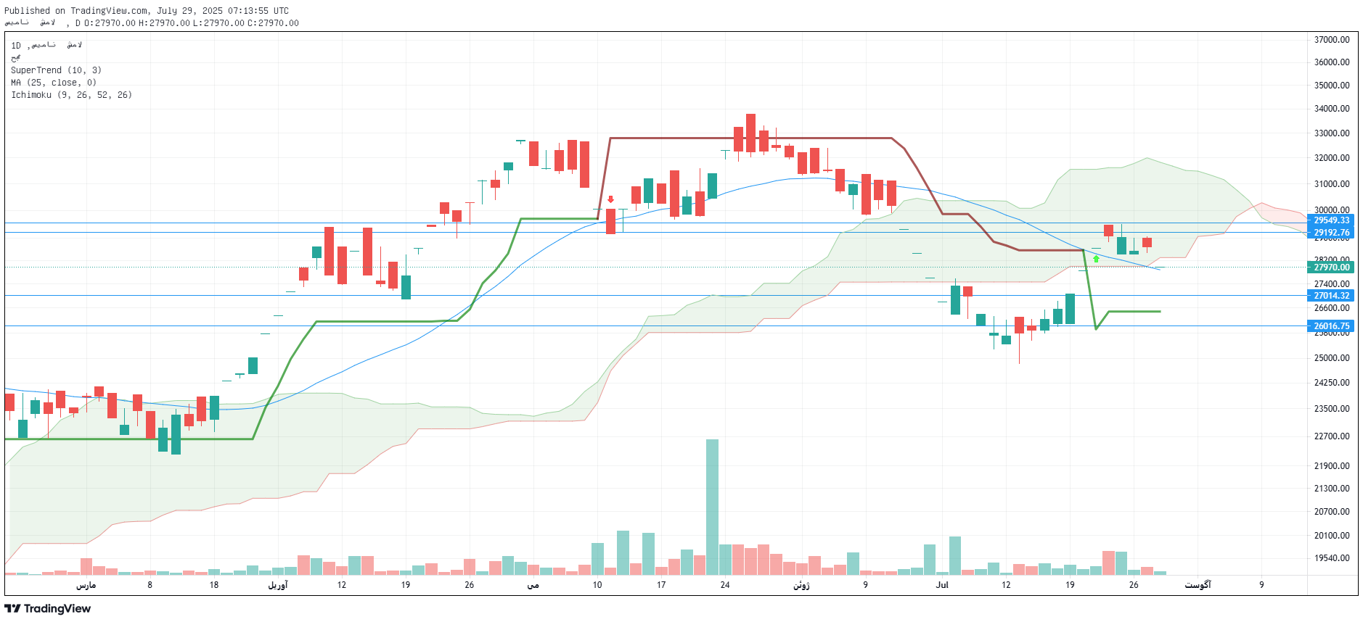1363x622 pixels.
Task: Click the 23500.00 price axis value
Action: pos(1332,409)
